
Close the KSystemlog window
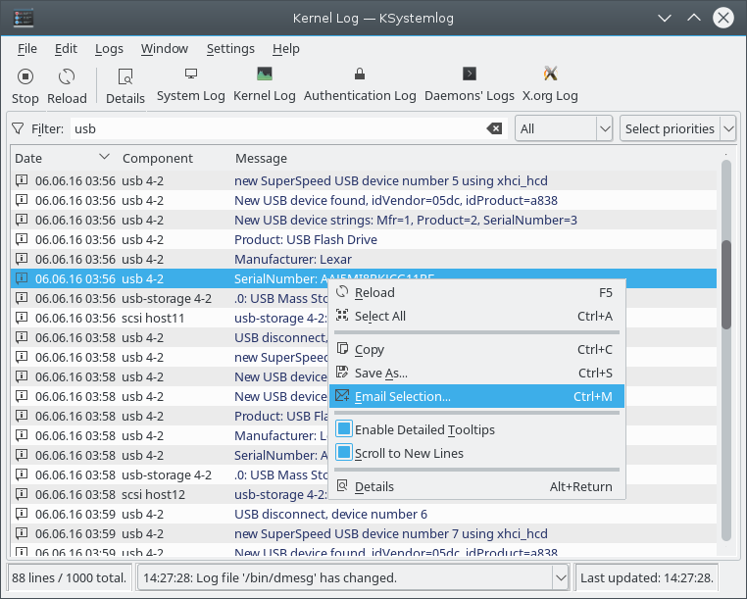723,18
